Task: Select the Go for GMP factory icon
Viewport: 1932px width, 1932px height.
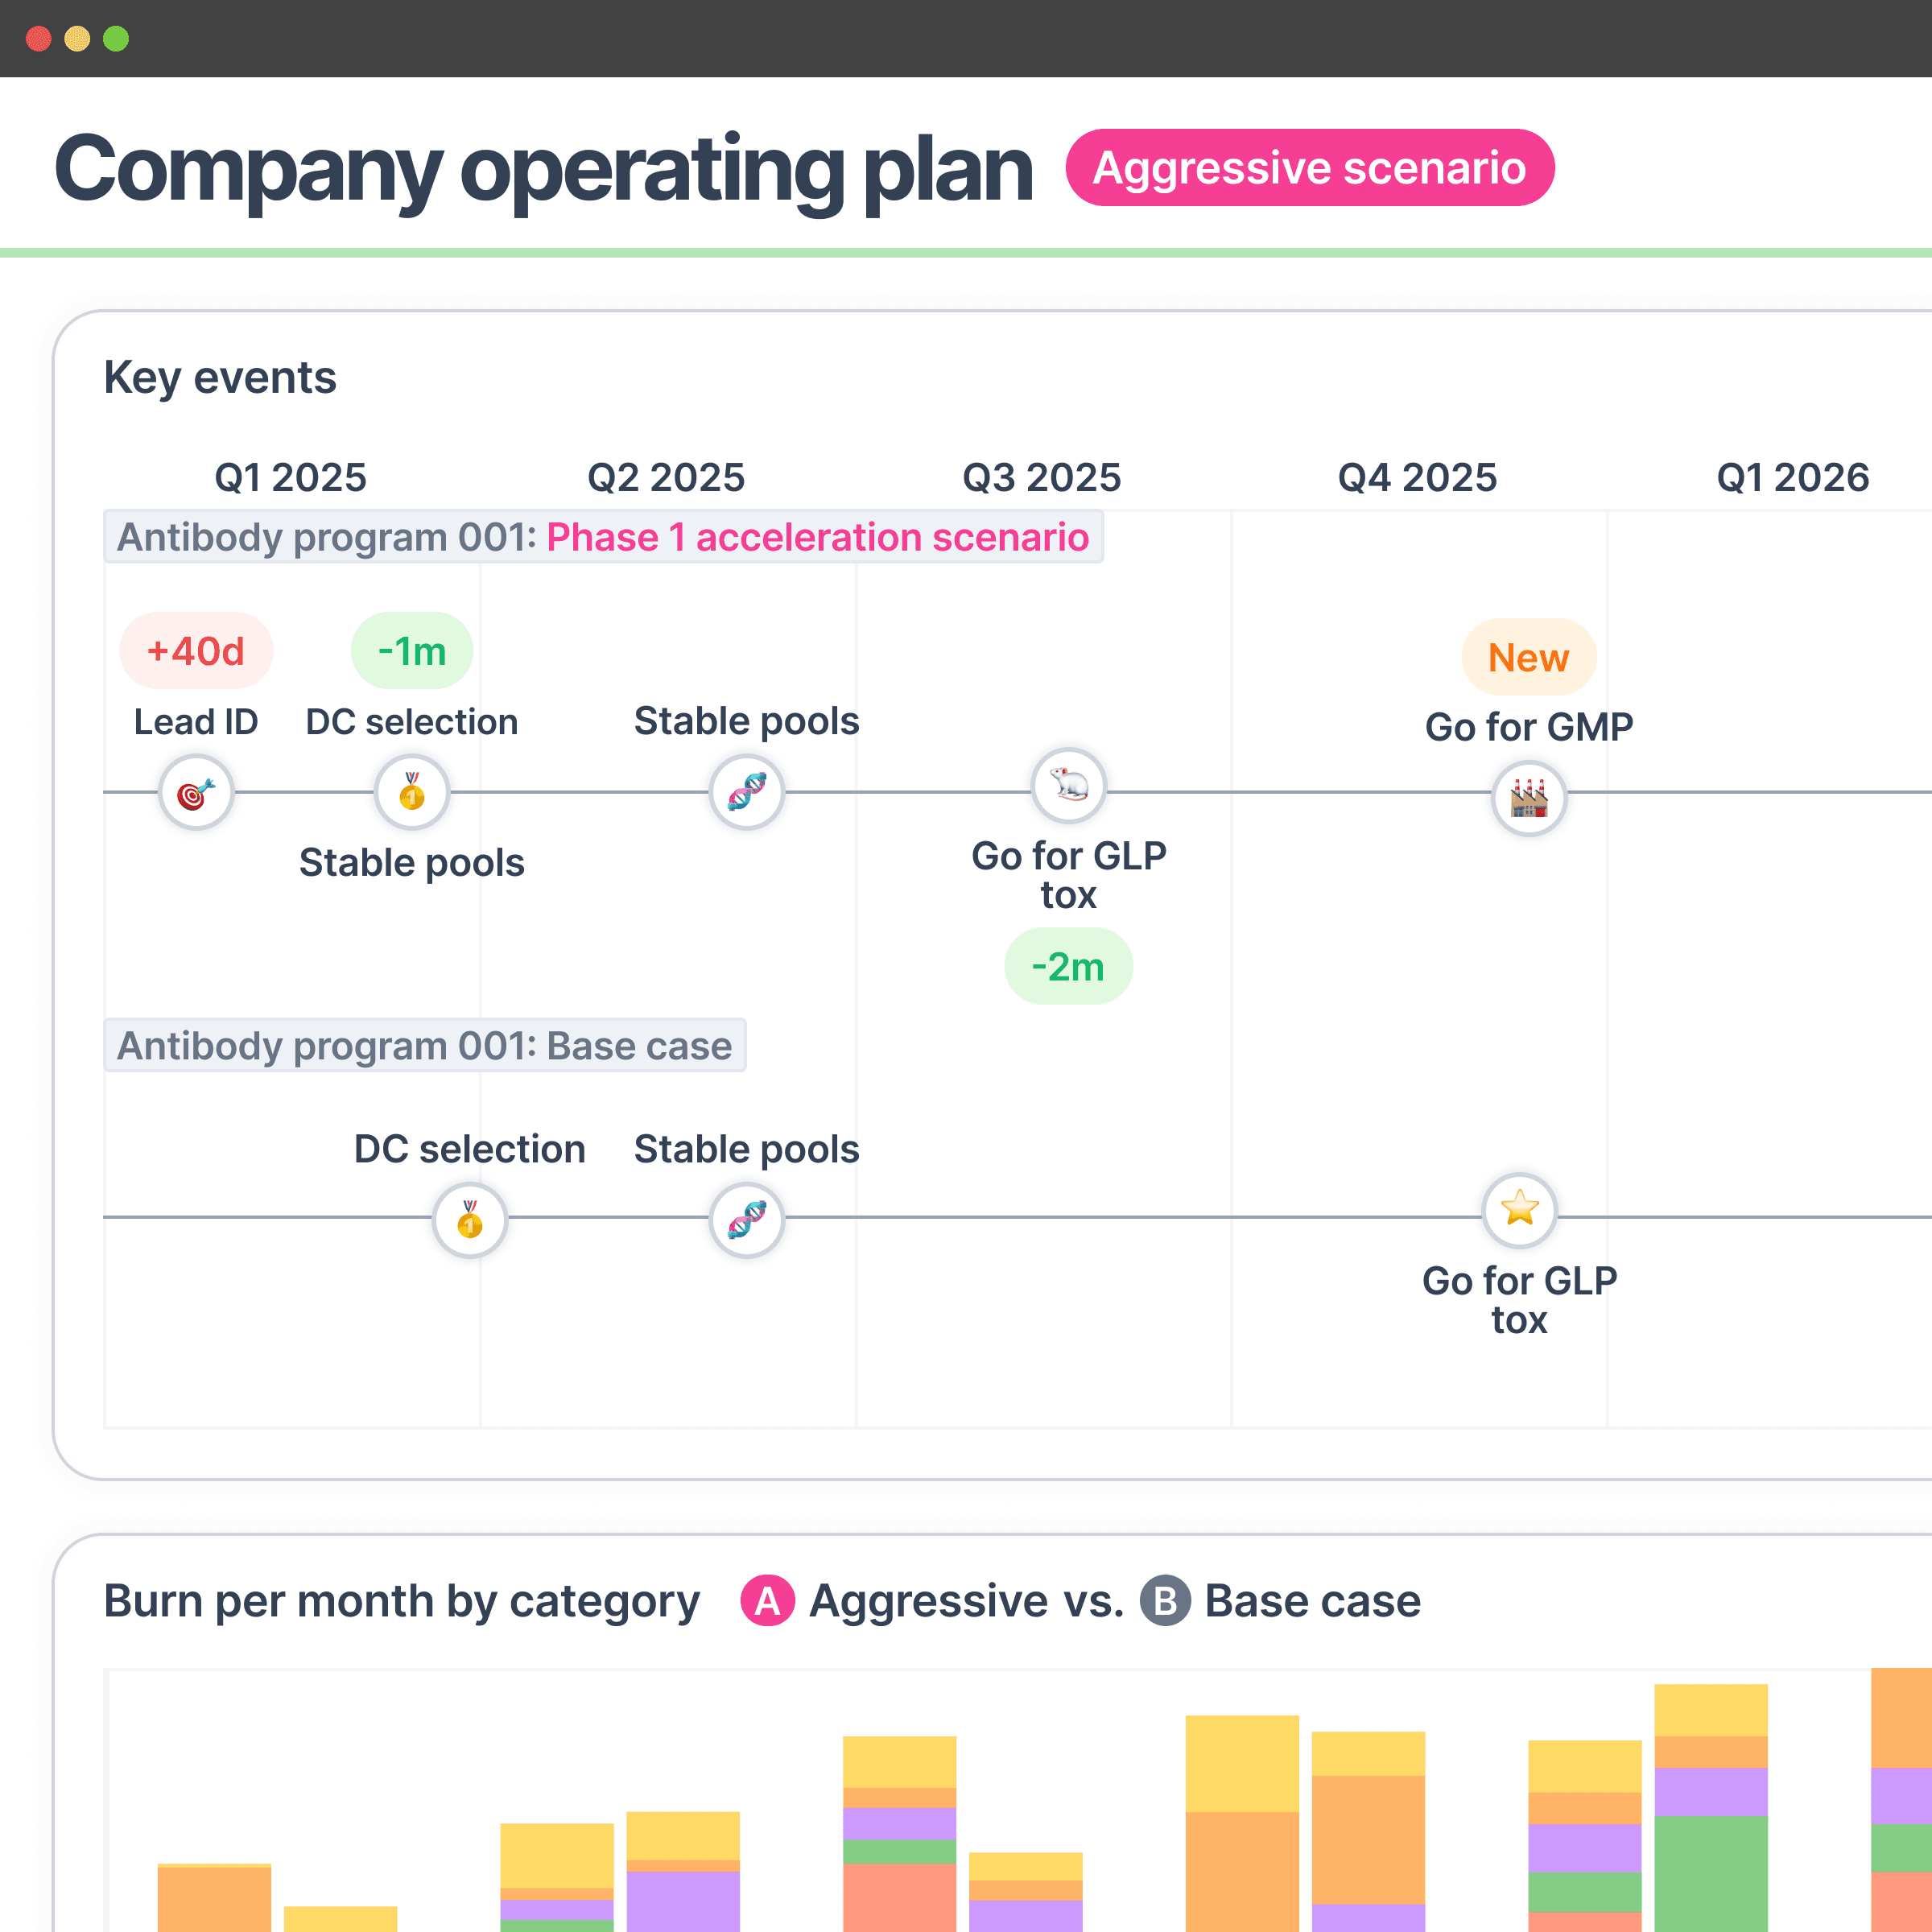Action: tap(1529, 799)
